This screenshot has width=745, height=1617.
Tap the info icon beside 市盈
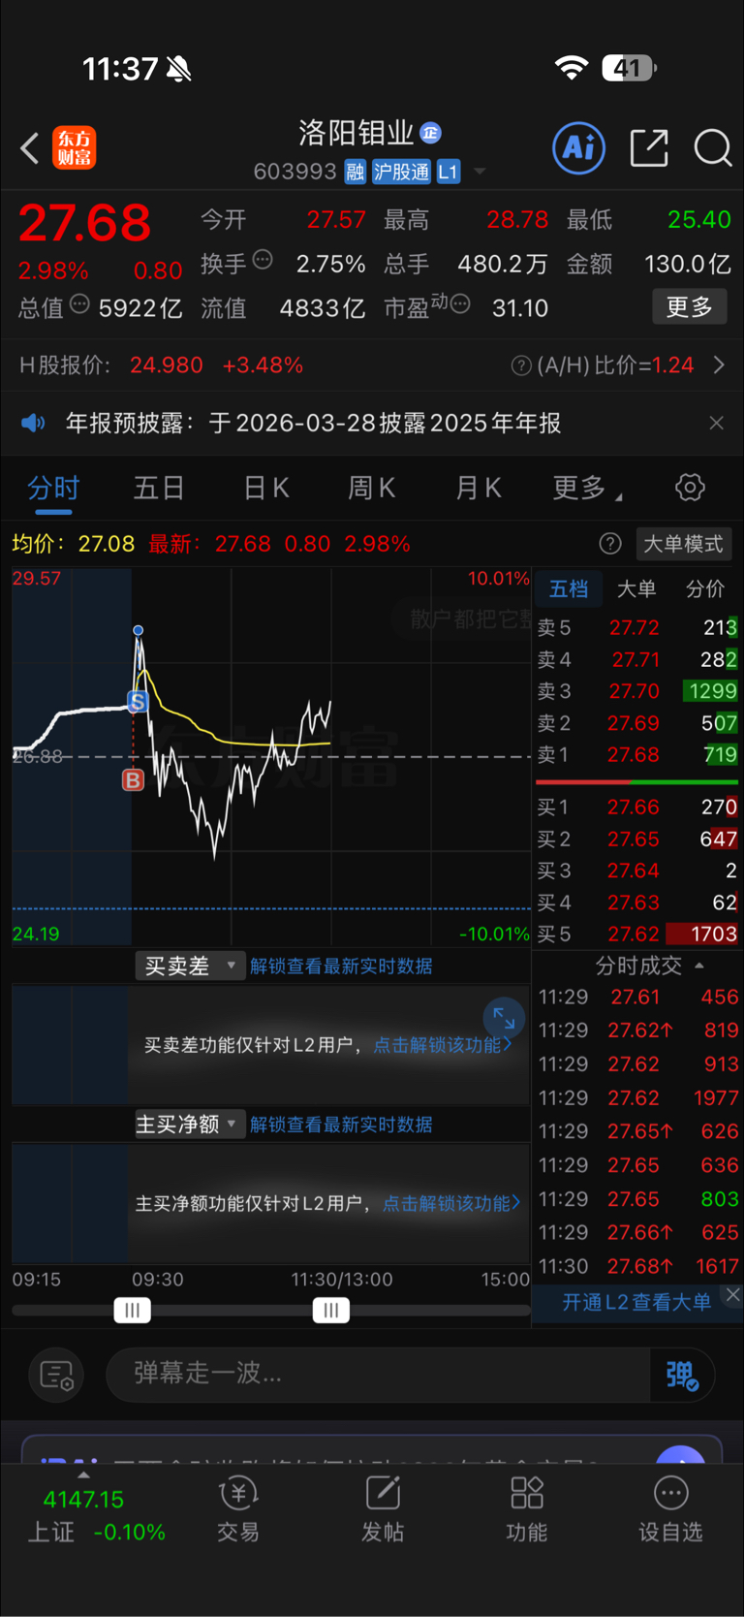[460, 303]
